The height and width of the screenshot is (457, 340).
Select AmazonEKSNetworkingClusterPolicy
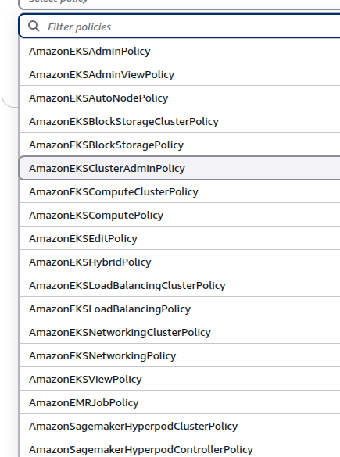click(x=180, y=332)
